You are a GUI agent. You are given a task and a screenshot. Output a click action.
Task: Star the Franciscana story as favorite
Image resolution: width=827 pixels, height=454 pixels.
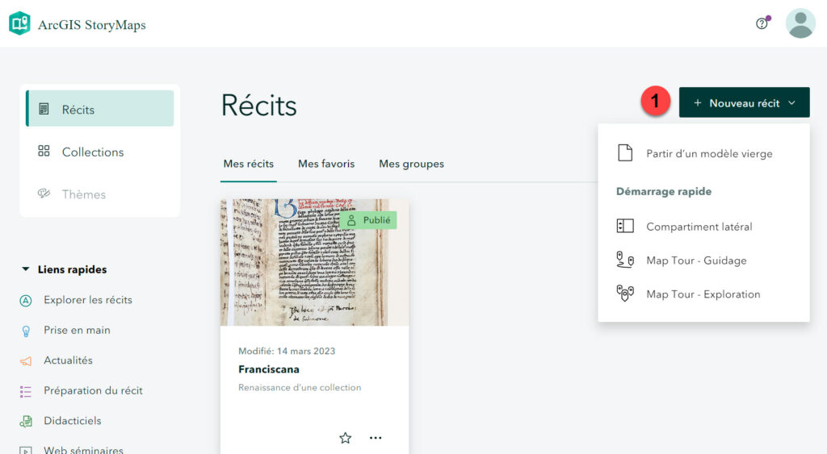click(x=346, y=438)
